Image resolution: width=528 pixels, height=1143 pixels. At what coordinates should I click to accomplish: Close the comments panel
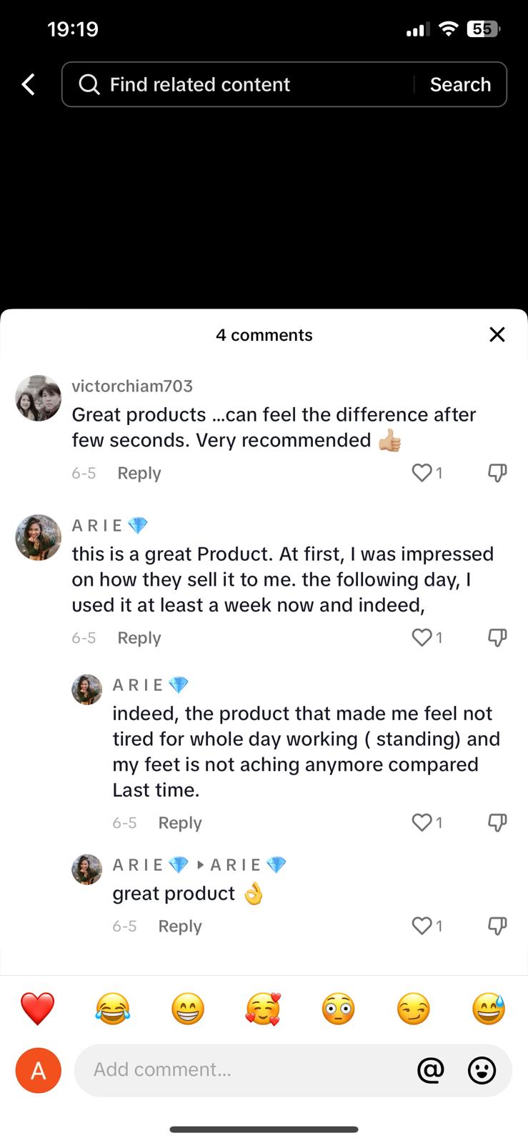497,334
